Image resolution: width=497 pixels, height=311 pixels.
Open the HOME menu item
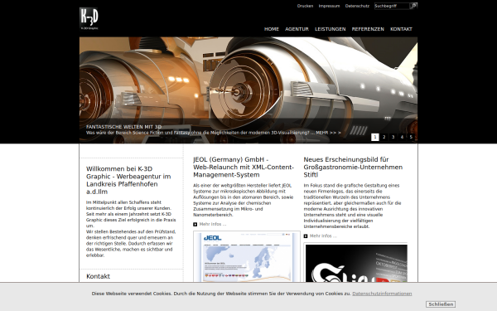pos(272,29)
